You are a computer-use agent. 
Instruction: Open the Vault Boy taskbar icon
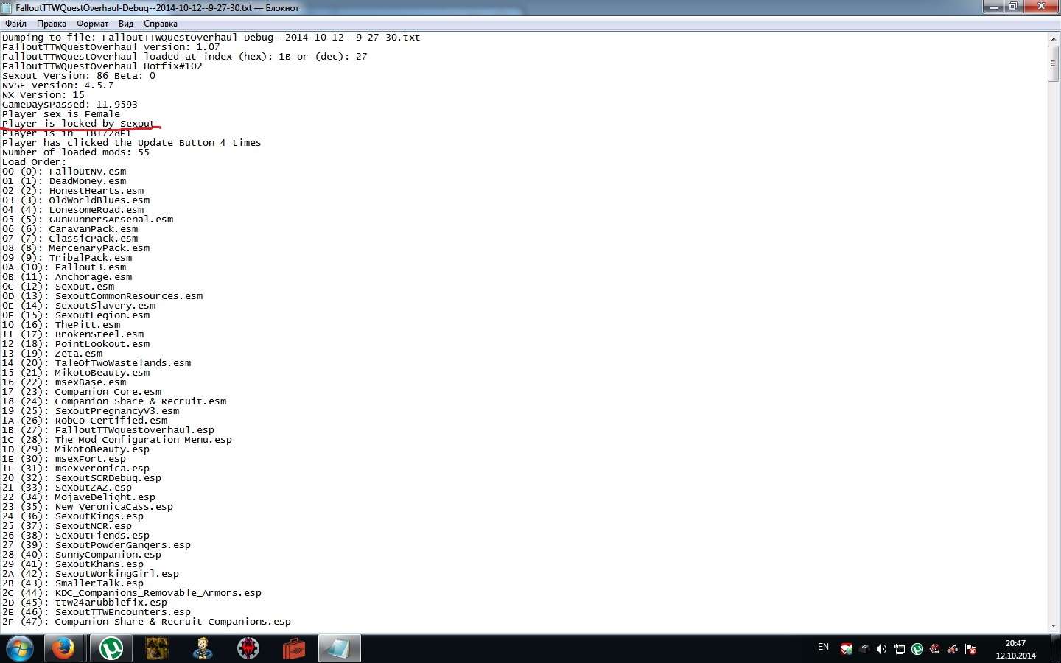point(203,649)
